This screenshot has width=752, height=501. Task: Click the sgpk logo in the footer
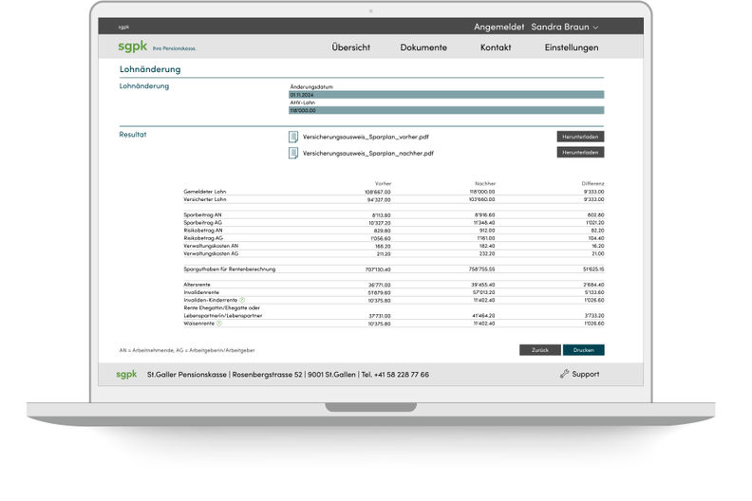[127, 374]
